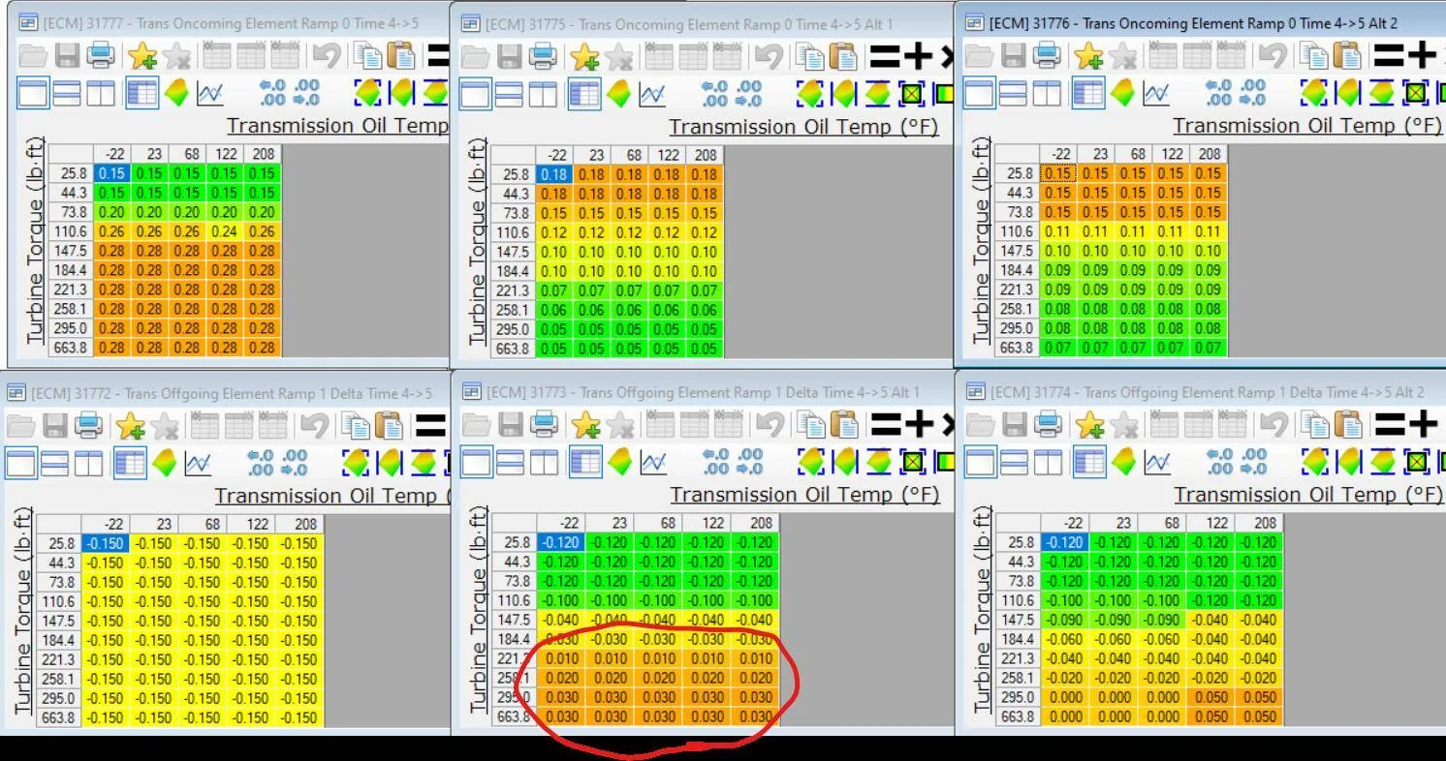Print the 31776 Alt 2 table

click(1046, 56)
